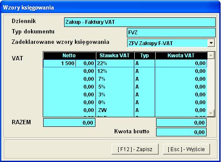Select the 12% Stawka VAT cell

[115, 71]
